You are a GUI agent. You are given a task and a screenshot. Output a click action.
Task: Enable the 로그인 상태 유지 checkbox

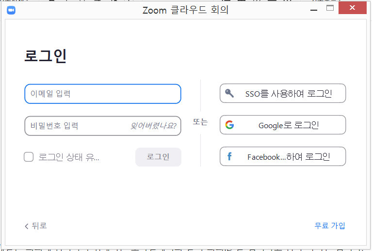tap(29, 157)
